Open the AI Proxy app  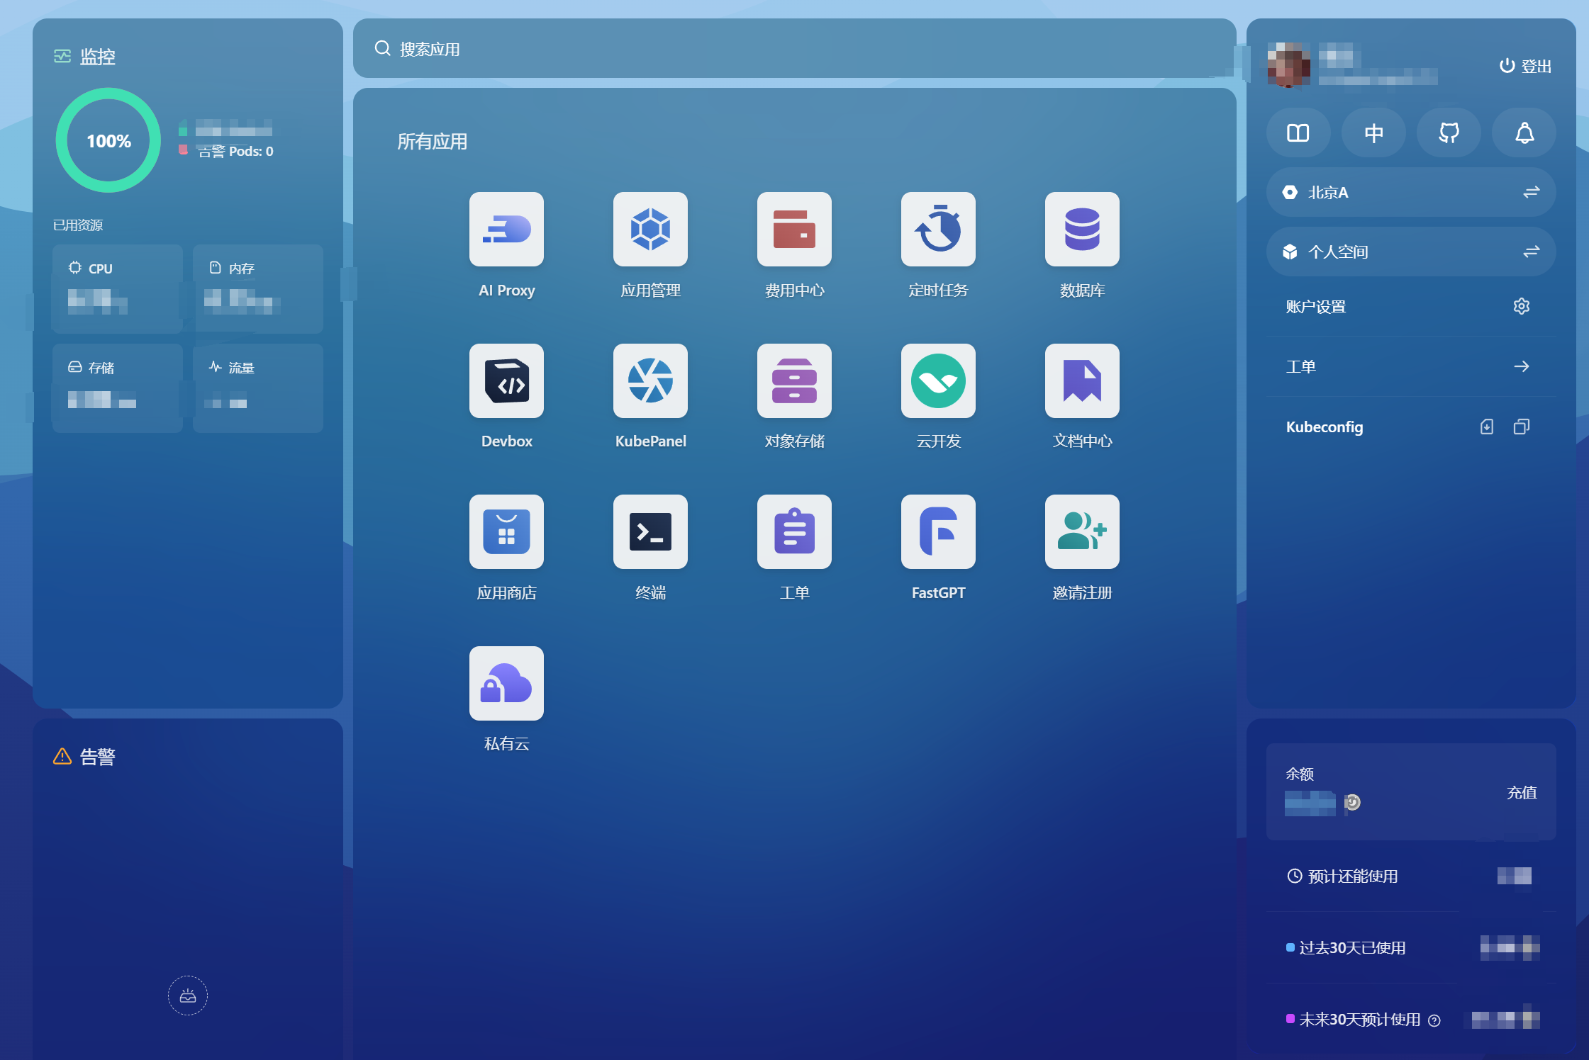pos(506,230)
